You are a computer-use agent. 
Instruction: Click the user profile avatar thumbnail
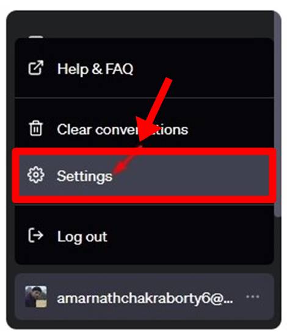tap(36, 297)
